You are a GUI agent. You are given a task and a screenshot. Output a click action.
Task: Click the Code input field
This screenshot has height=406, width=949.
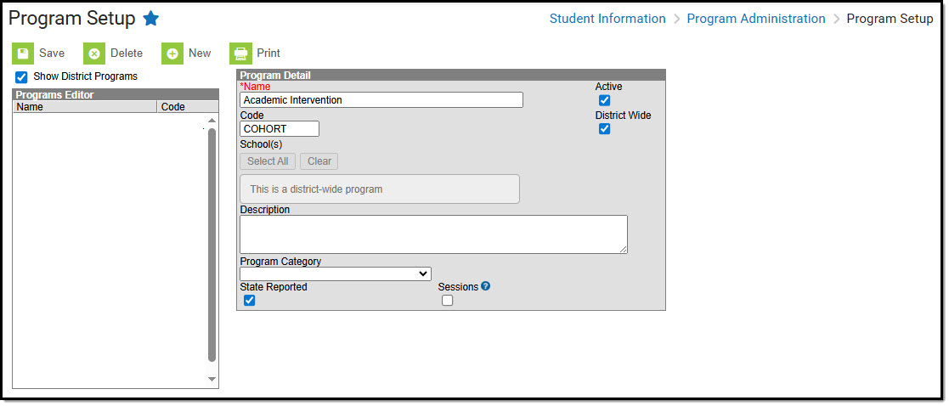coord(280,129)
